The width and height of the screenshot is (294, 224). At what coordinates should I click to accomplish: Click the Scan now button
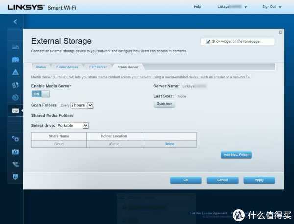(x=165, y=104)
